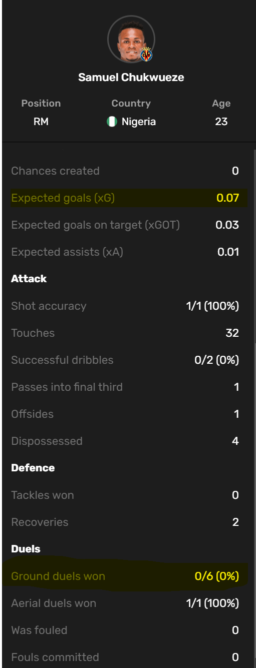Image resolution: width=256 pixels, height=668 pixels.
Task: Click the RM position value
Action: [41, 122]
